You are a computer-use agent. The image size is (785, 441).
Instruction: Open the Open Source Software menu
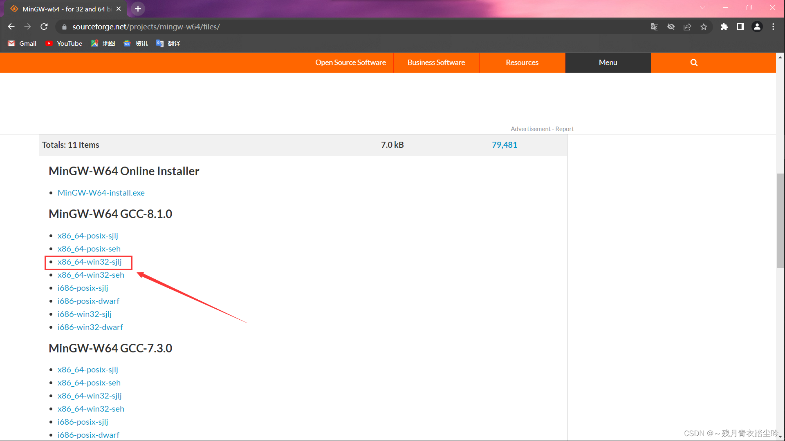[350, 62]
